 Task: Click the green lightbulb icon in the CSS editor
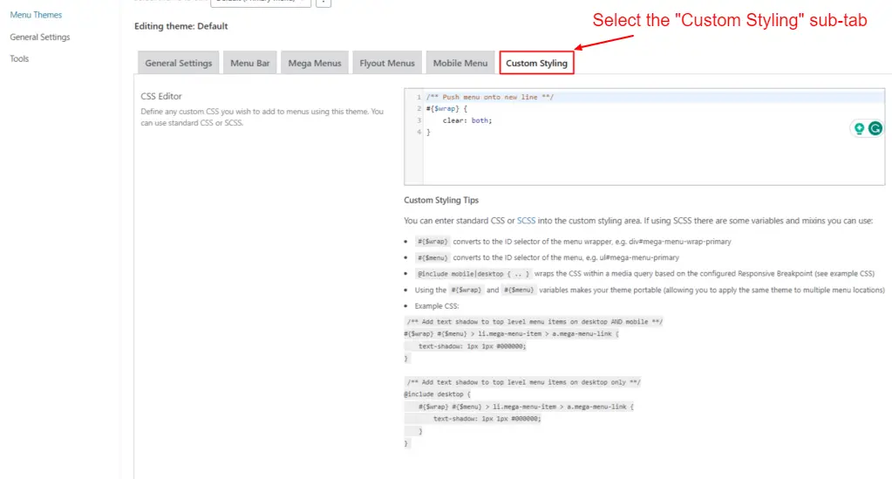(x=859, y=128)
